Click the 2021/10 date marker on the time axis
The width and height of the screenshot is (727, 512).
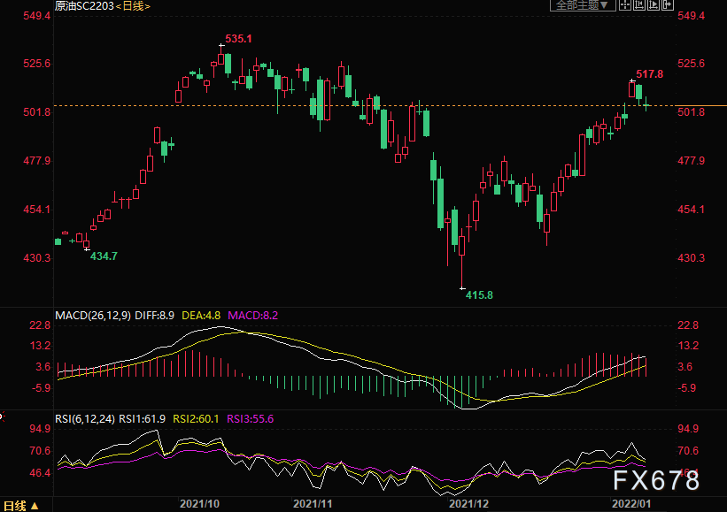(x=200, y=504)
